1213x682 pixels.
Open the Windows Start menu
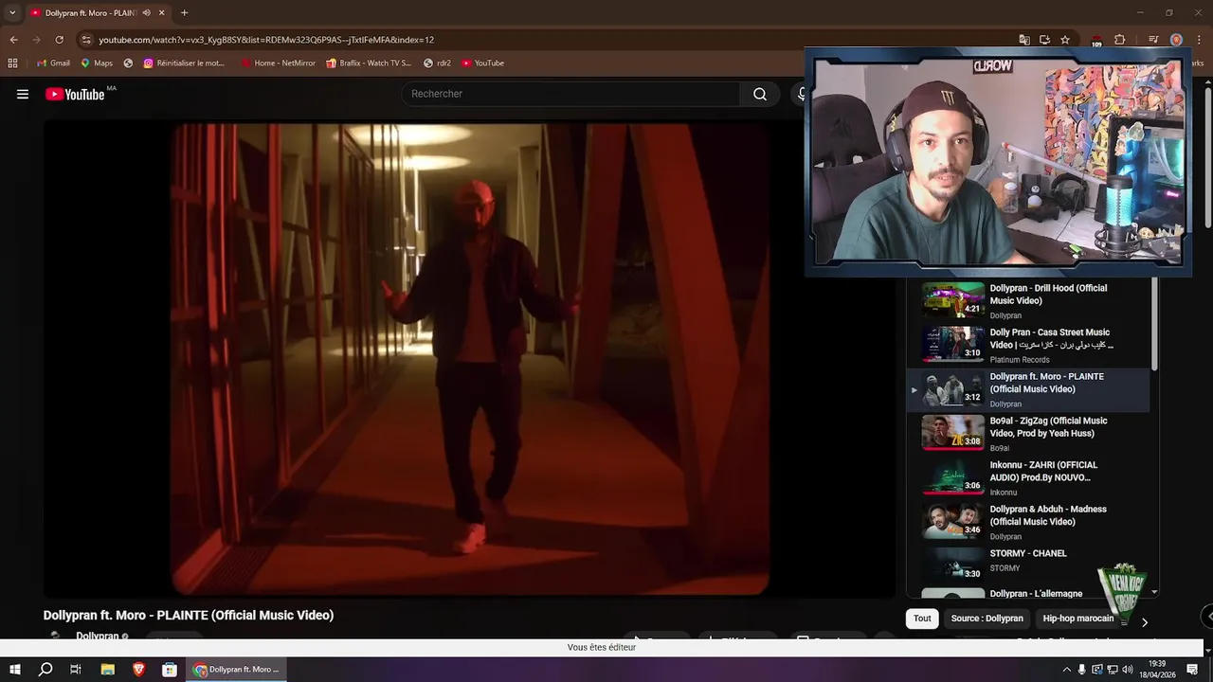tap(15, 670)
